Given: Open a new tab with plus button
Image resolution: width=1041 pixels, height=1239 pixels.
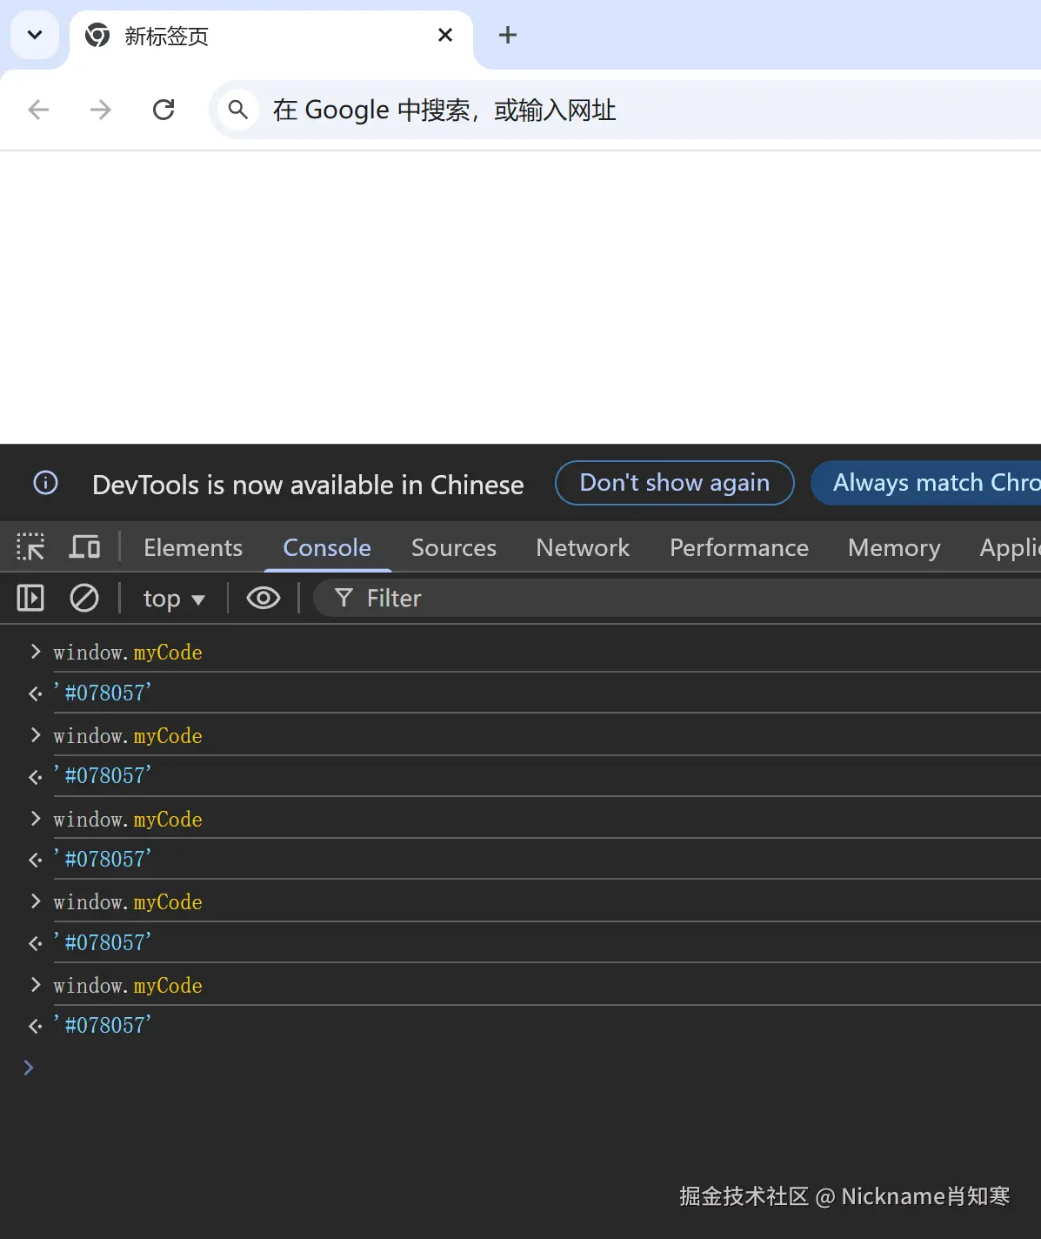Looking at the screenshot, I should point(508,35).
